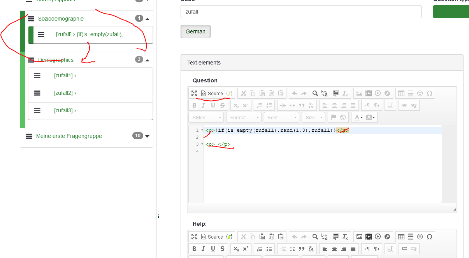
Task: Toggle Source mode in Question editor
Action: 212,93
